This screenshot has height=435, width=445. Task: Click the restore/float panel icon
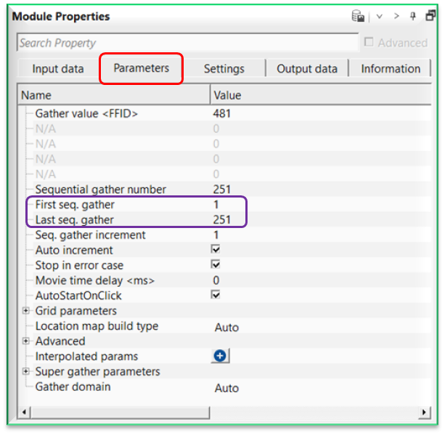(430, 16)
